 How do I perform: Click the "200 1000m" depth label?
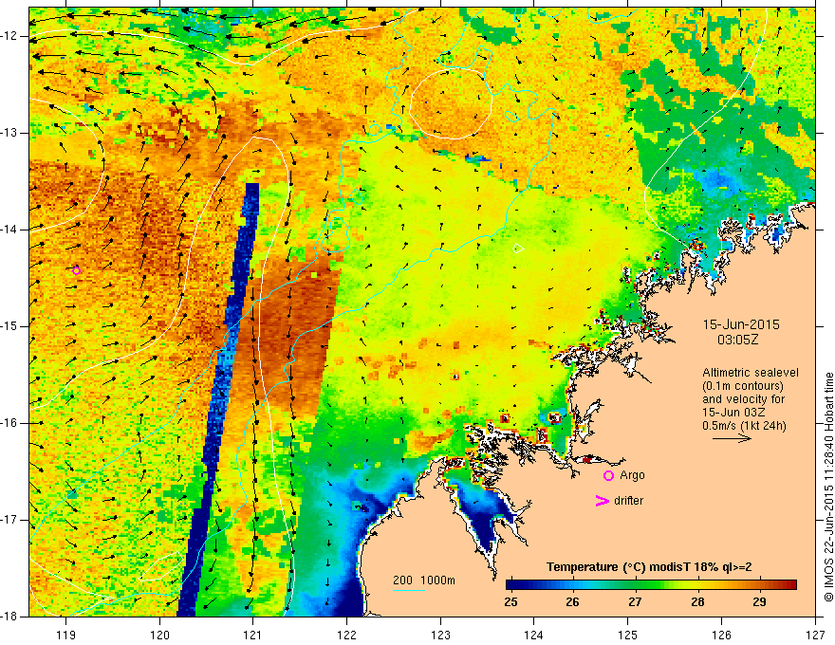(x=424, y=580)
